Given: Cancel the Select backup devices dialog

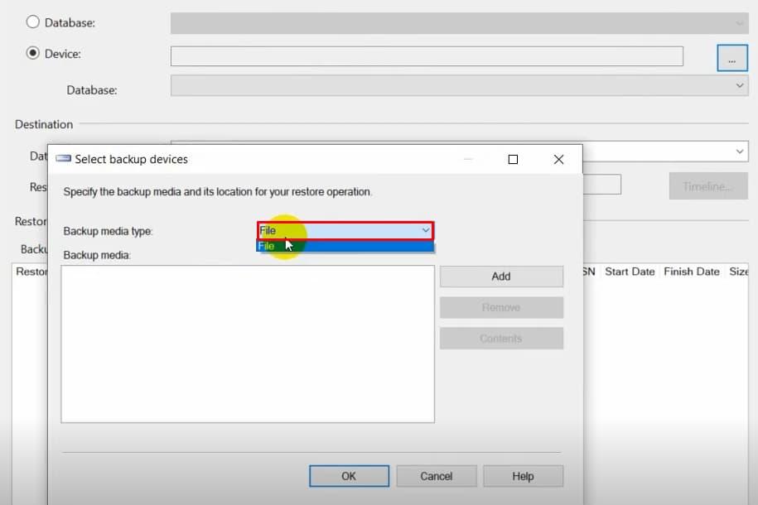Looking at the screenshot, I should [x=437, y=476].
